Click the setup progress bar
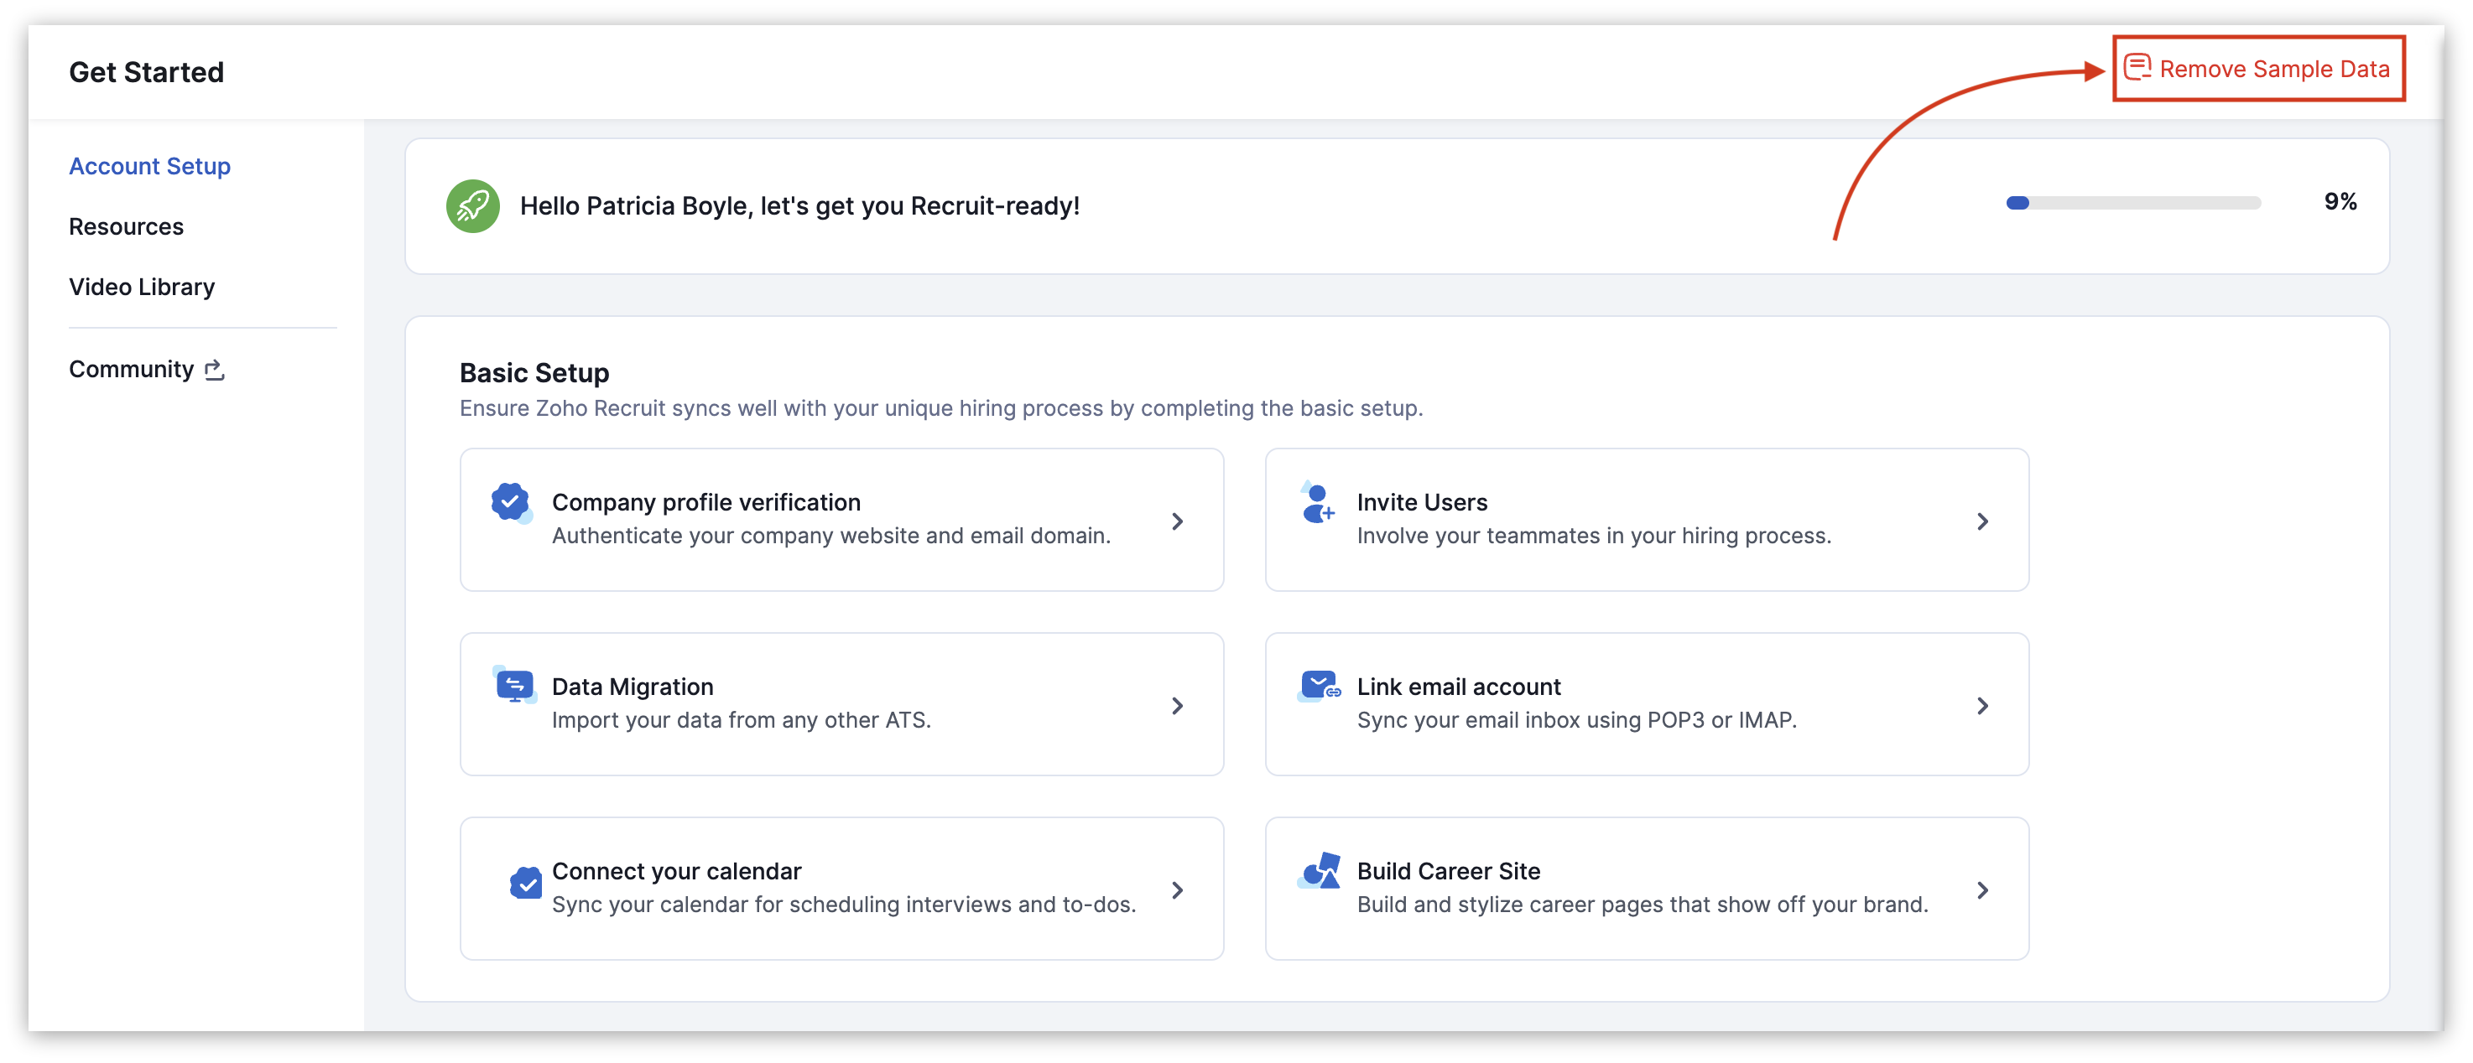Screen dimensions: 2473x1063 2133,202
